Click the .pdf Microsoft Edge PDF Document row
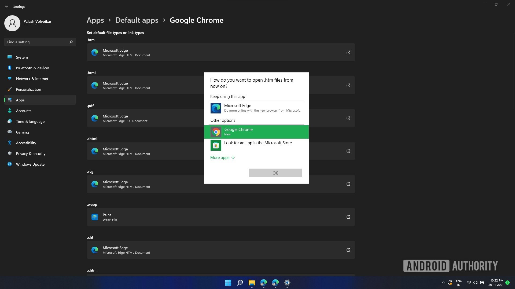This screenshot has width=515, height=289. 221,118
